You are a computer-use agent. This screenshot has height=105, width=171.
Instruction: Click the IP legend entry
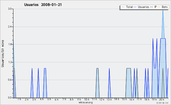(153, 7)
